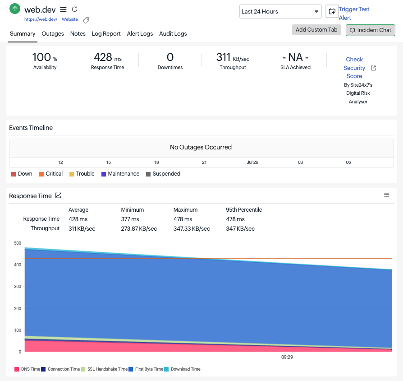403x381 pixels.
Task: Go to the Audit Logs tab
Action: [173, 34]
